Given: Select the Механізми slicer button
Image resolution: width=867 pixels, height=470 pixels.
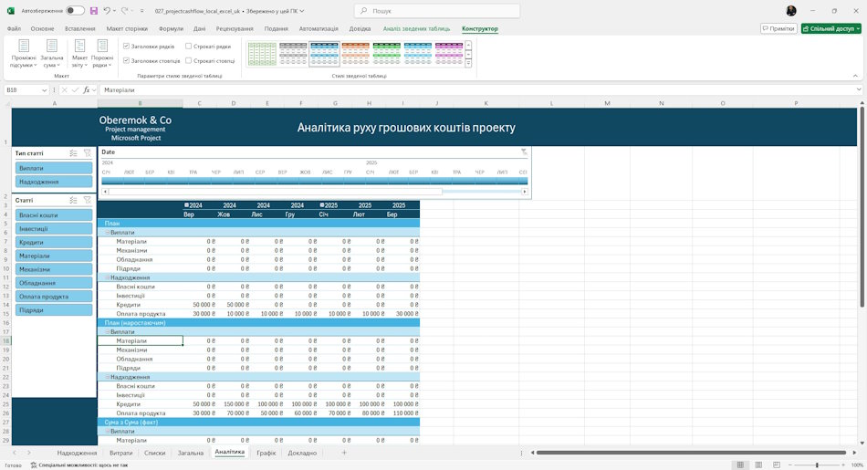Looking at the screenshot, I should pyautogui.click(x=54, y=269).
